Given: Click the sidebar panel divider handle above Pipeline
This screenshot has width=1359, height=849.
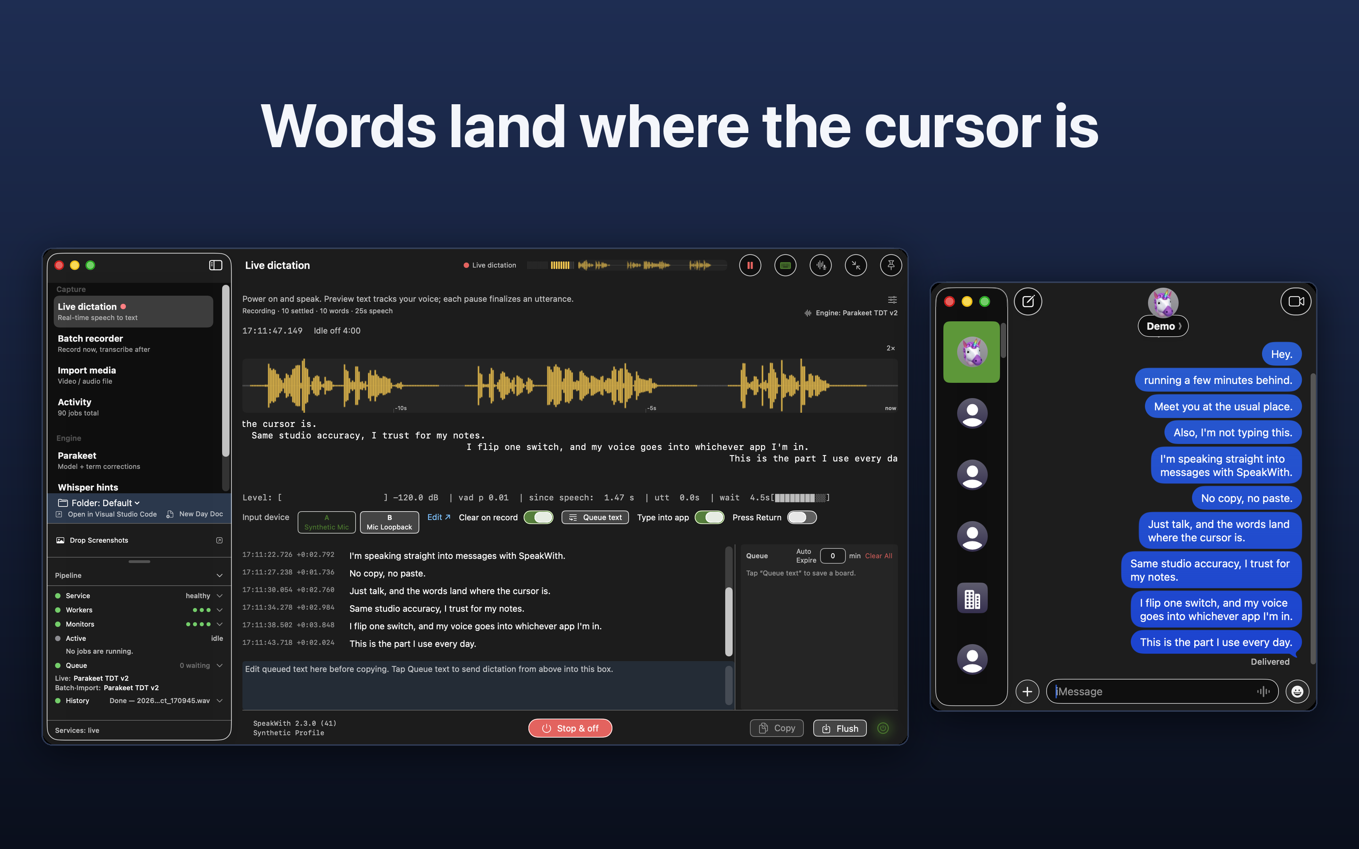Looking at the screenshot, I should click(x=139, y=561).
